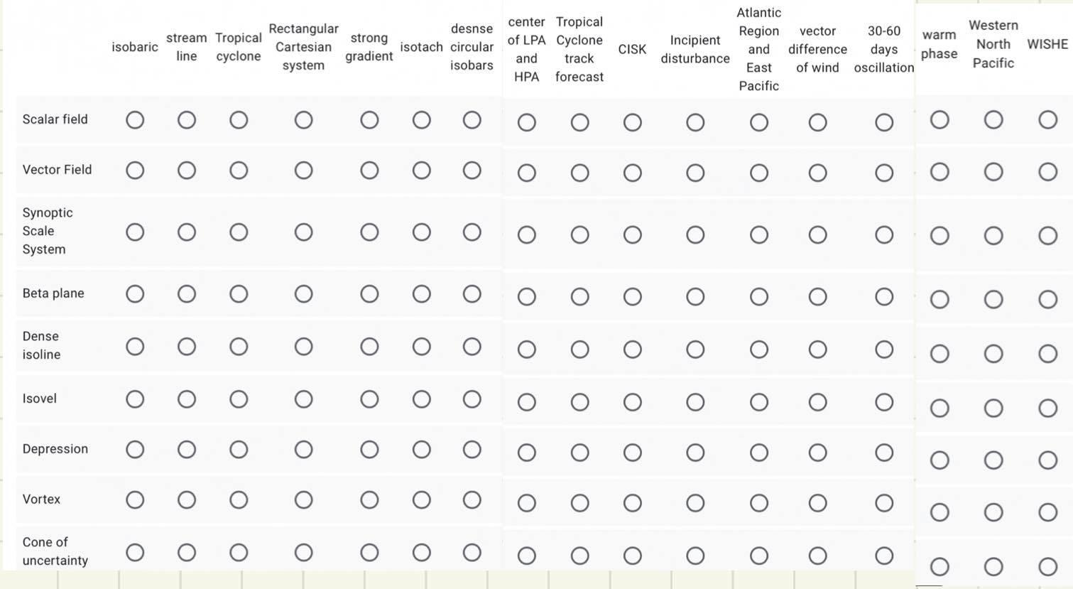Screen dimensions: 1073x589
Task: Select WISHE for Scalar field row
Action: pos(1048,119)
